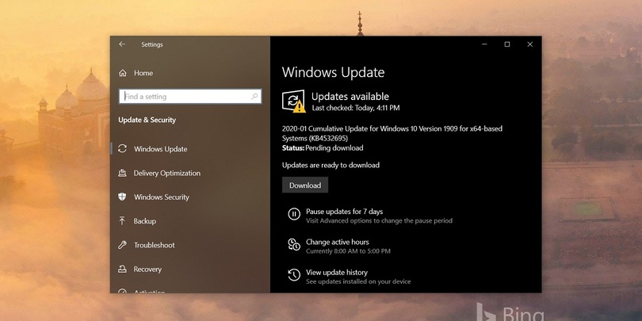Image resolution: width=642 pixels, height=321 pixels.
Task: Click See updates installed on your device
Action: [358, 281]
